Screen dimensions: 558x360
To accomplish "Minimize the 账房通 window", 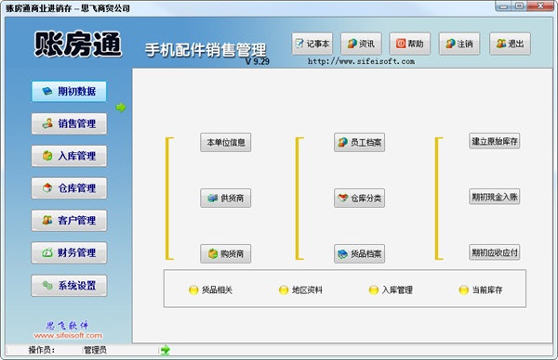I will [x=503, y=6].
